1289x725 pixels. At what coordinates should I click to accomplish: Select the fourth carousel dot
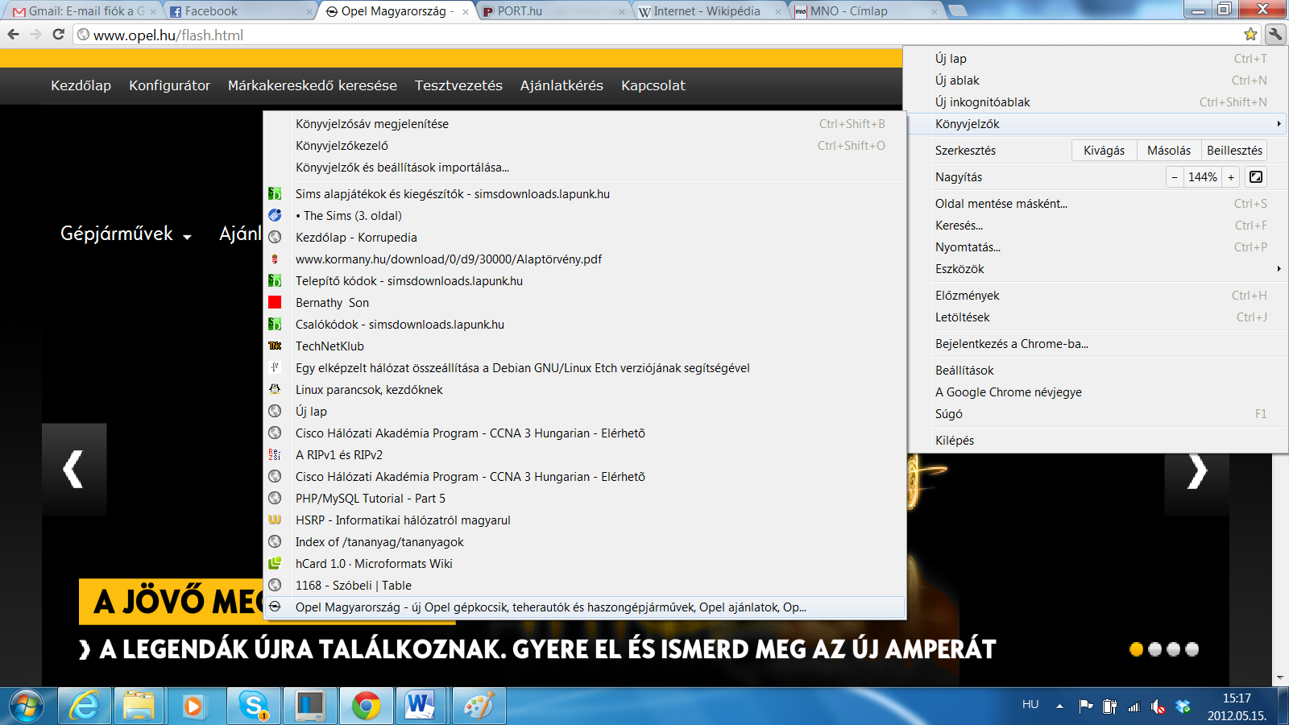pos(1192,649)
